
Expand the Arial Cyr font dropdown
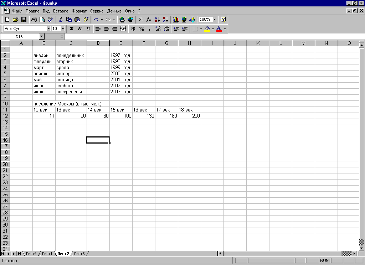coord(48,28)
